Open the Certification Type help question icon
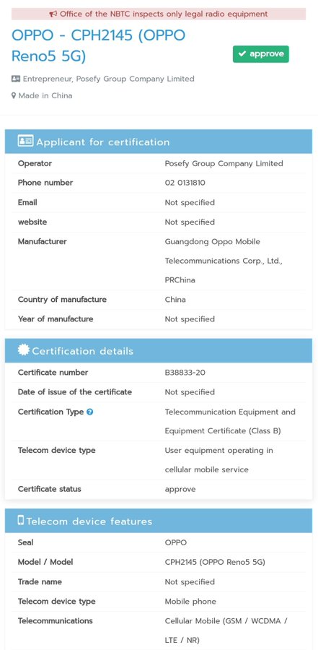Viewport: 318px width, 650px height. point(90,412)
